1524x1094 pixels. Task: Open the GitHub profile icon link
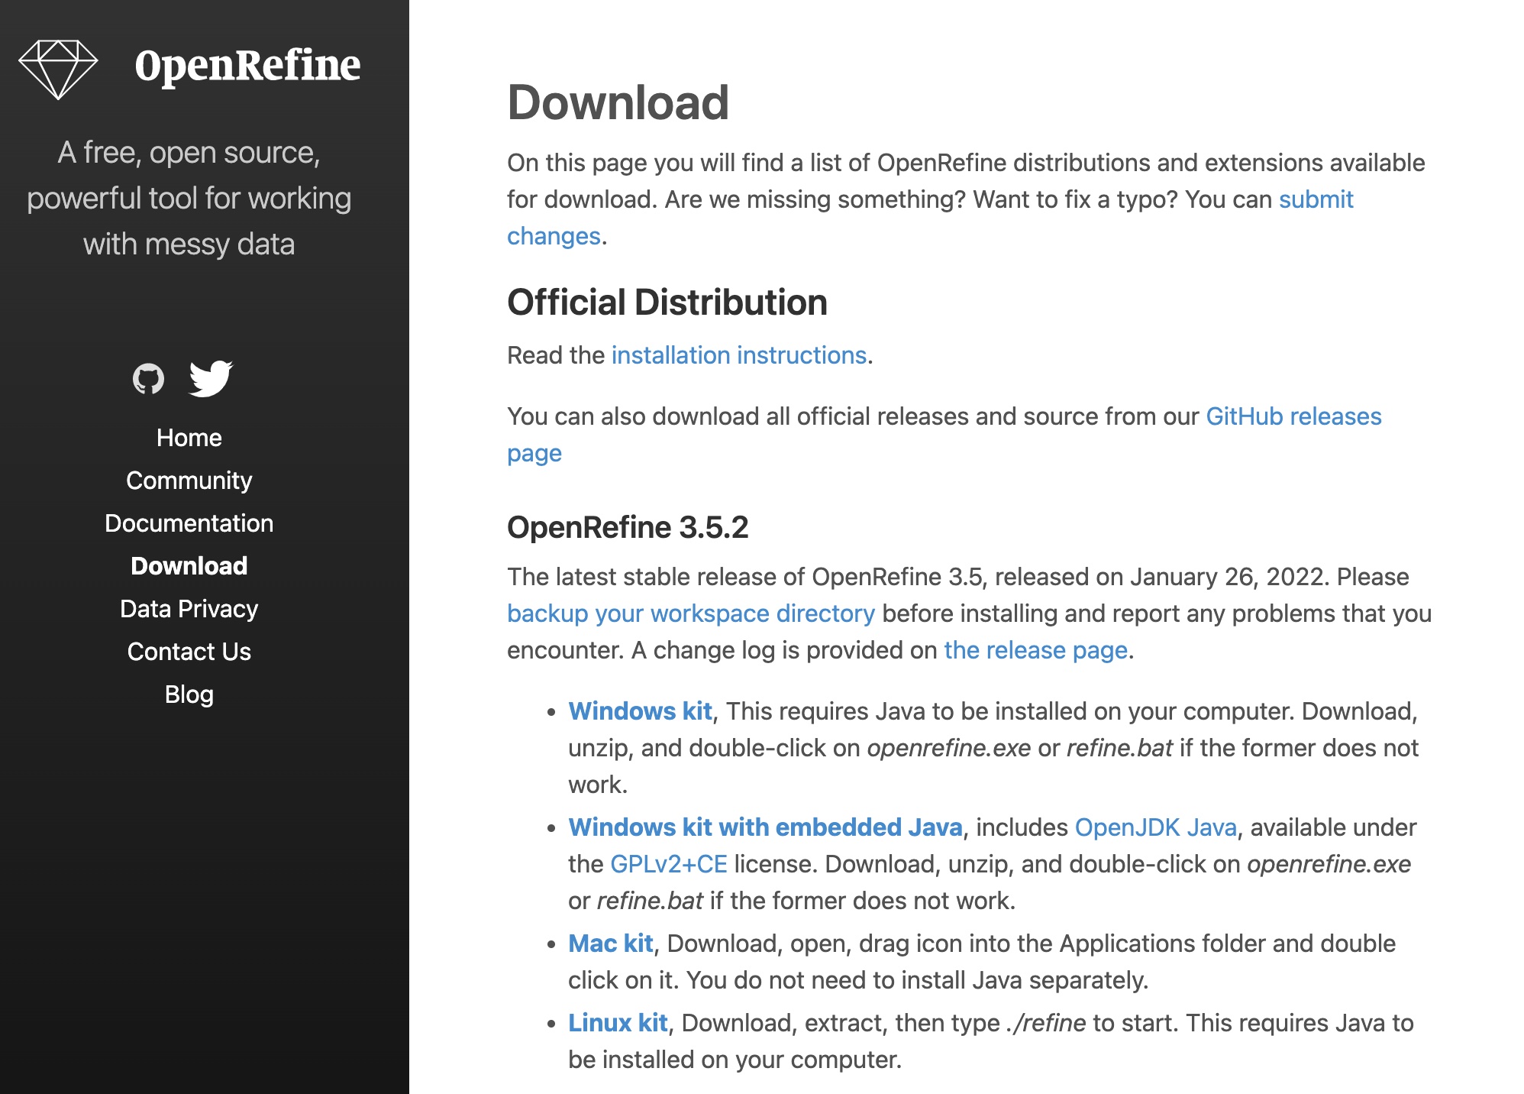150,380
